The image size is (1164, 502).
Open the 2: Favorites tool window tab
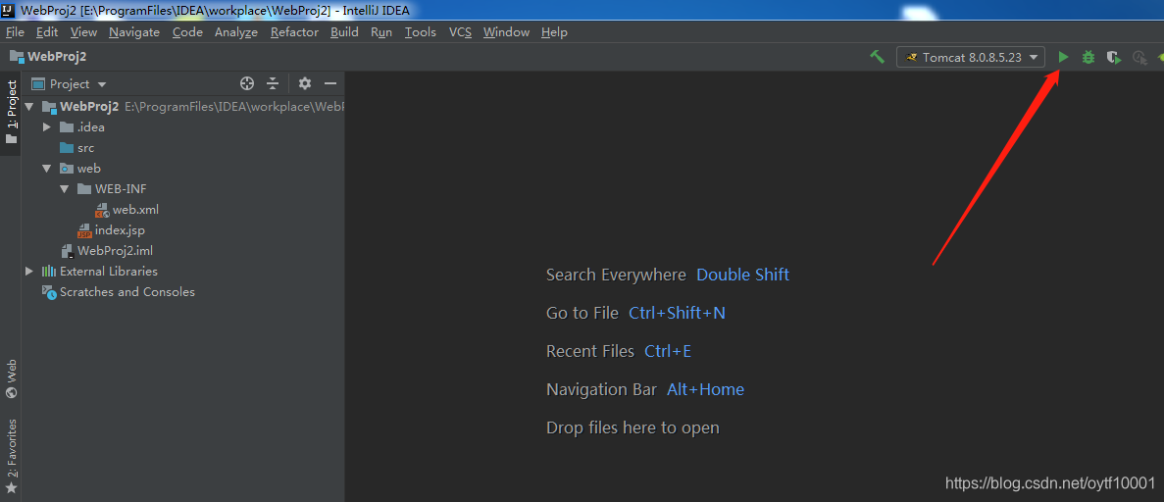point(11,457)
